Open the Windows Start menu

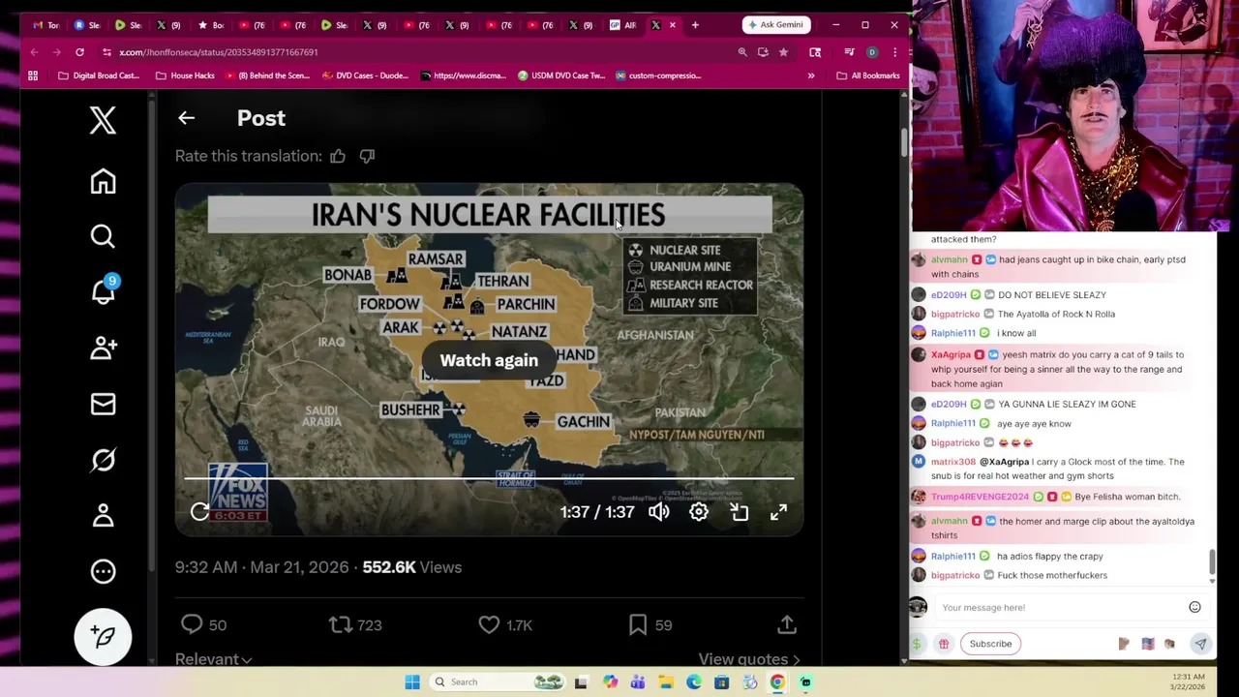(412, 682)
